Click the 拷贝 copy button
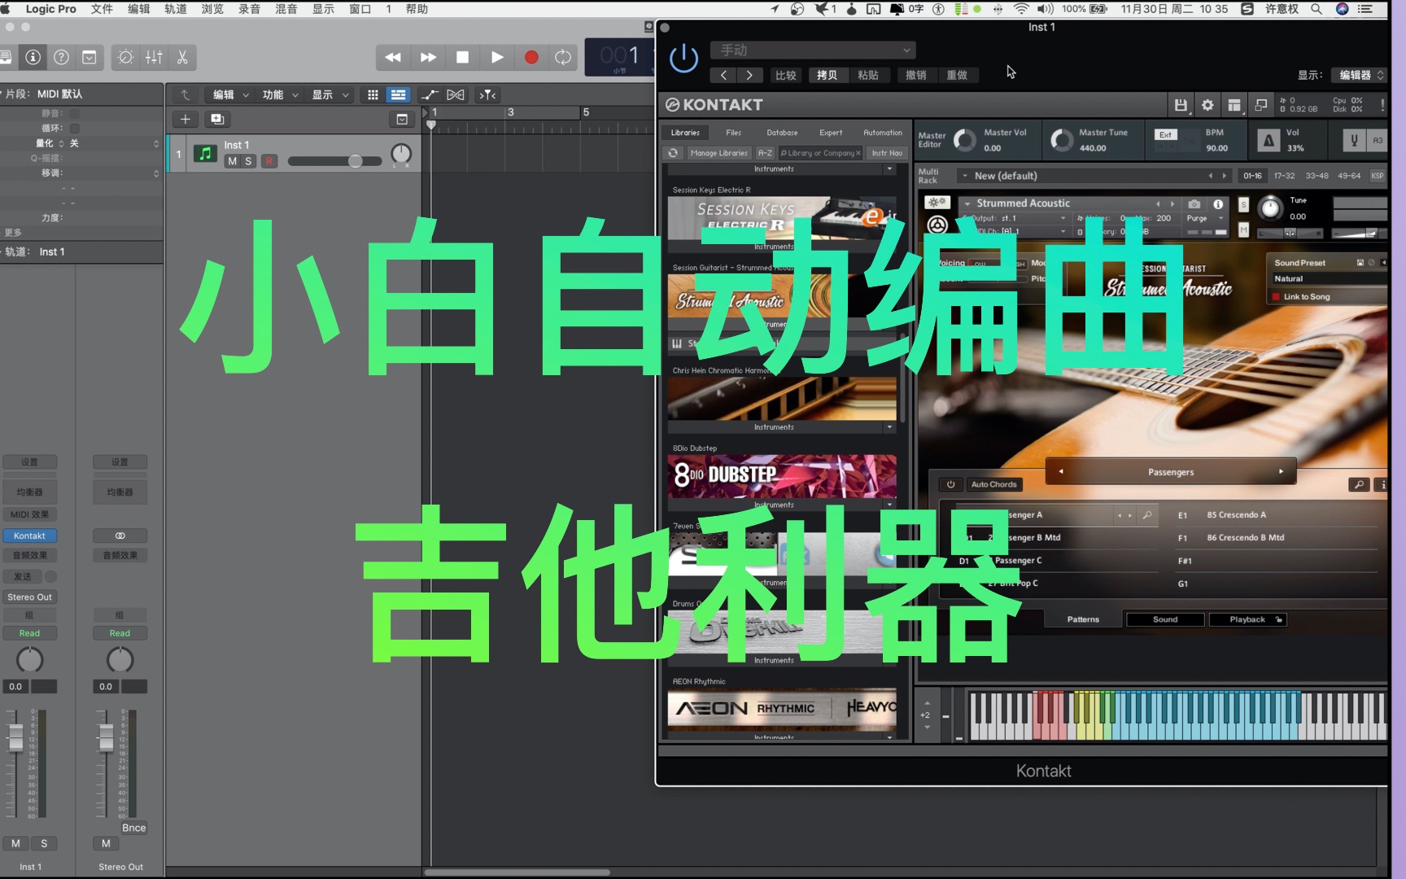1406x879 pixels. click(x=827, y=75)
